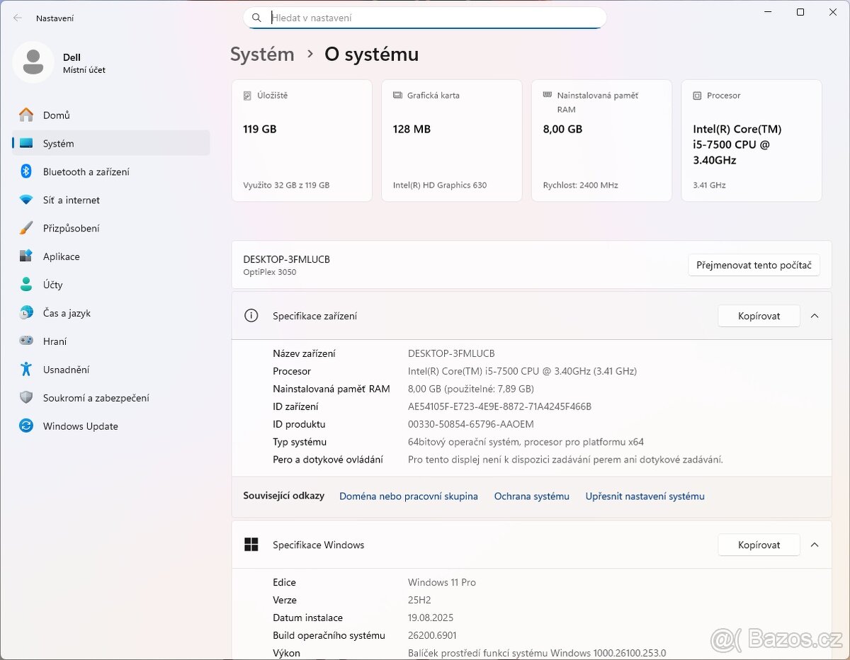
Task: Open the Ochrana systému link
Action: (x=531, y=496)
